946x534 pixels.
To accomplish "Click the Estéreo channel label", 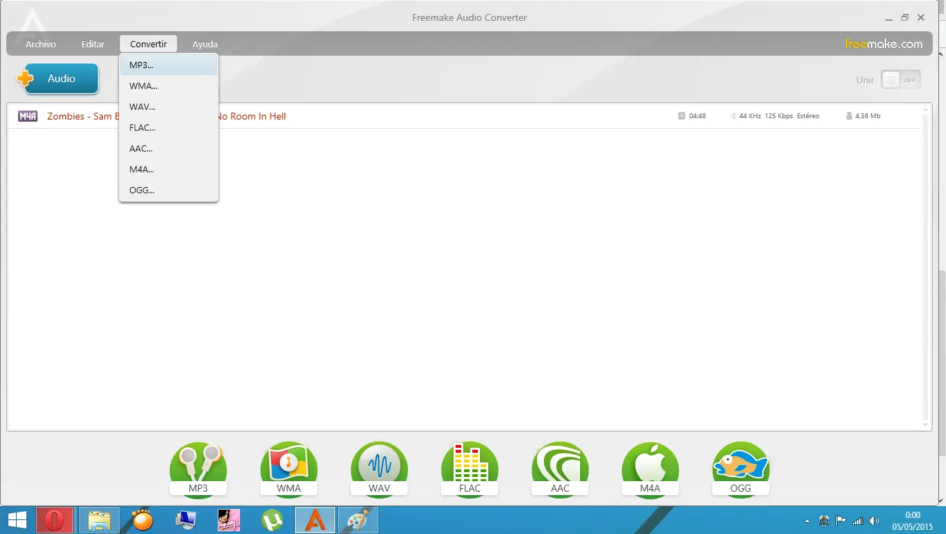I will 808,116.
